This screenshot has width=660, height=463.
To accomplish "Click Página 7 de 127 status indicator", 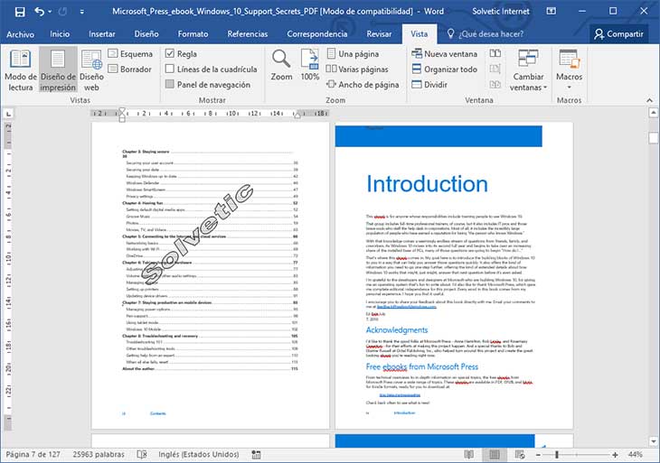I will pyautogui.click(x=33, y=455).
